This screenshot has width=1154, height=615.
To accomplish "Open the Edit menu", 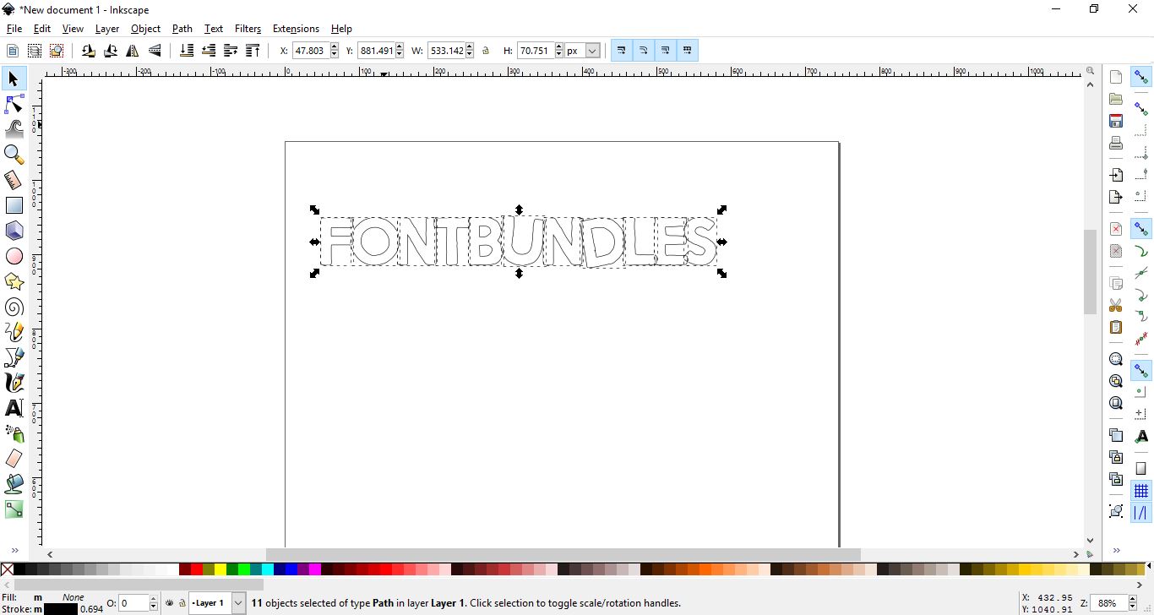I will (x=42, y=29).
